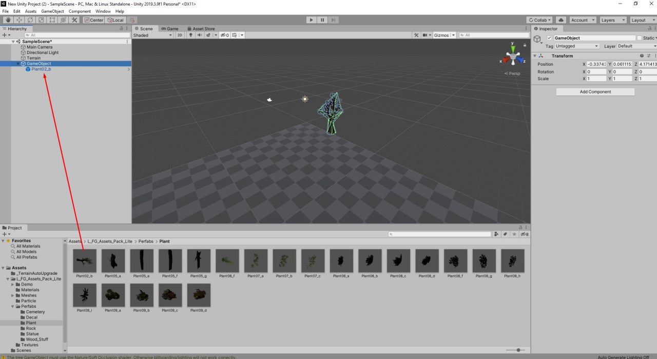Toggle scene effects icon (skybox, fog)
657x359 pixels.
tap(207, 35)
